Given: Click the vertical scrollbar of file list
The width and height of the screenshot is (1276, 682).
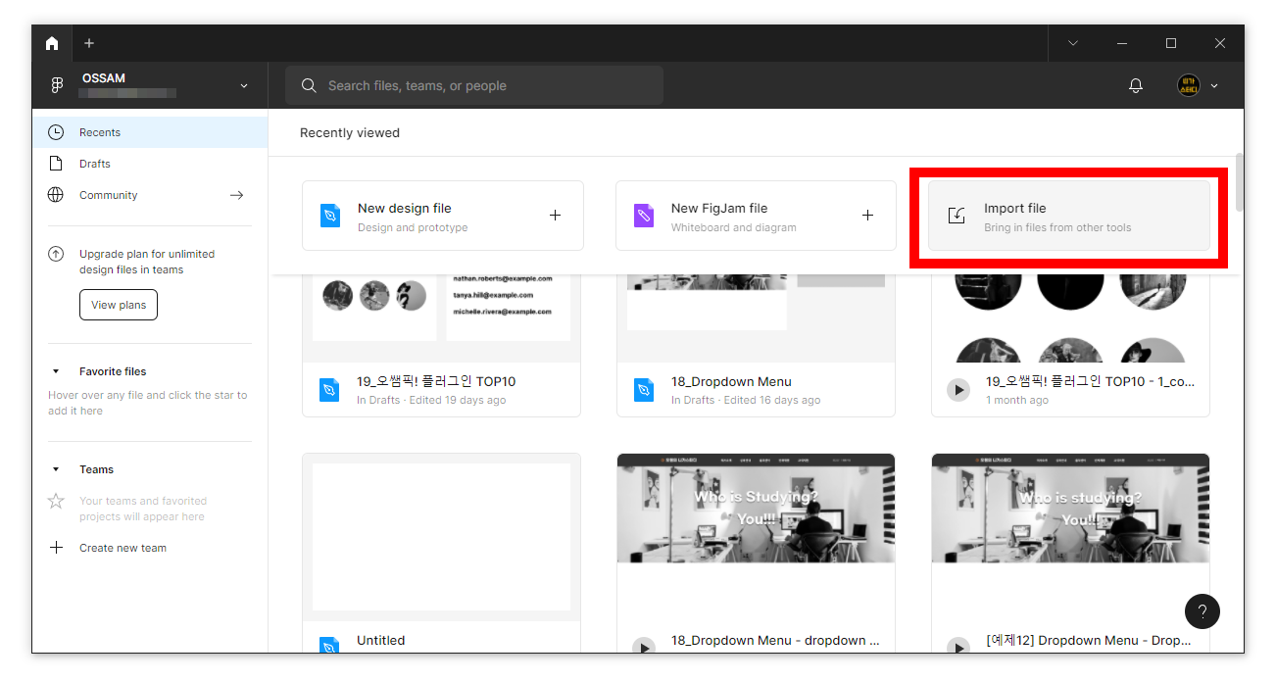Looking at the screenshot, I should click(1240, 182).
